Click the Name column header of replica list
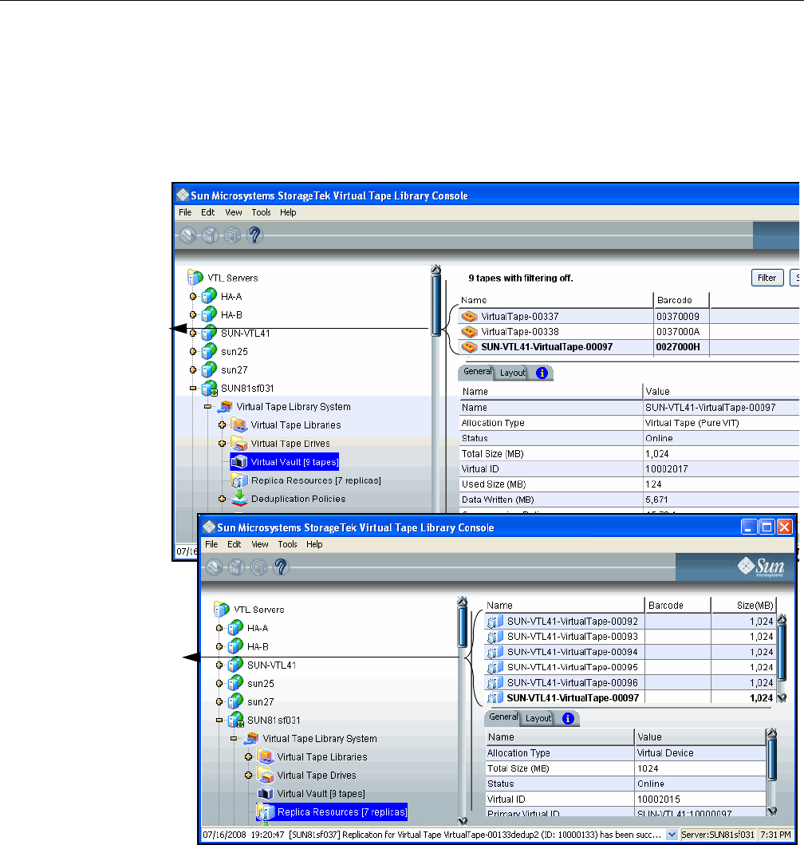The height and width of the screenshot is (845, 804). (564, 605)
